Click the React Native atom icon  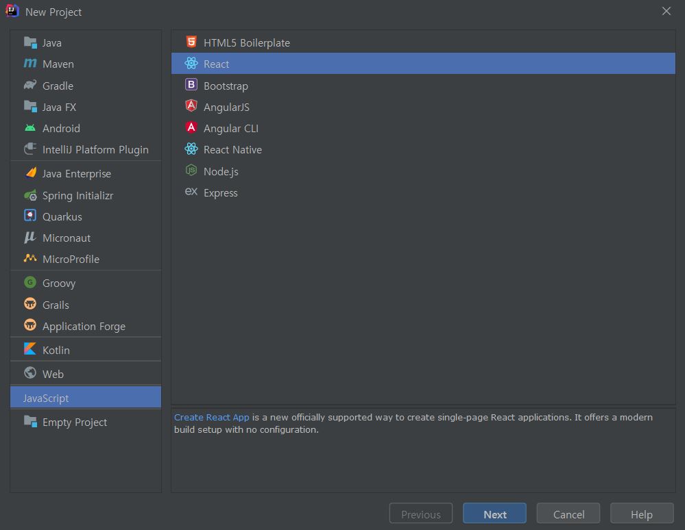(x=191, y=149)
